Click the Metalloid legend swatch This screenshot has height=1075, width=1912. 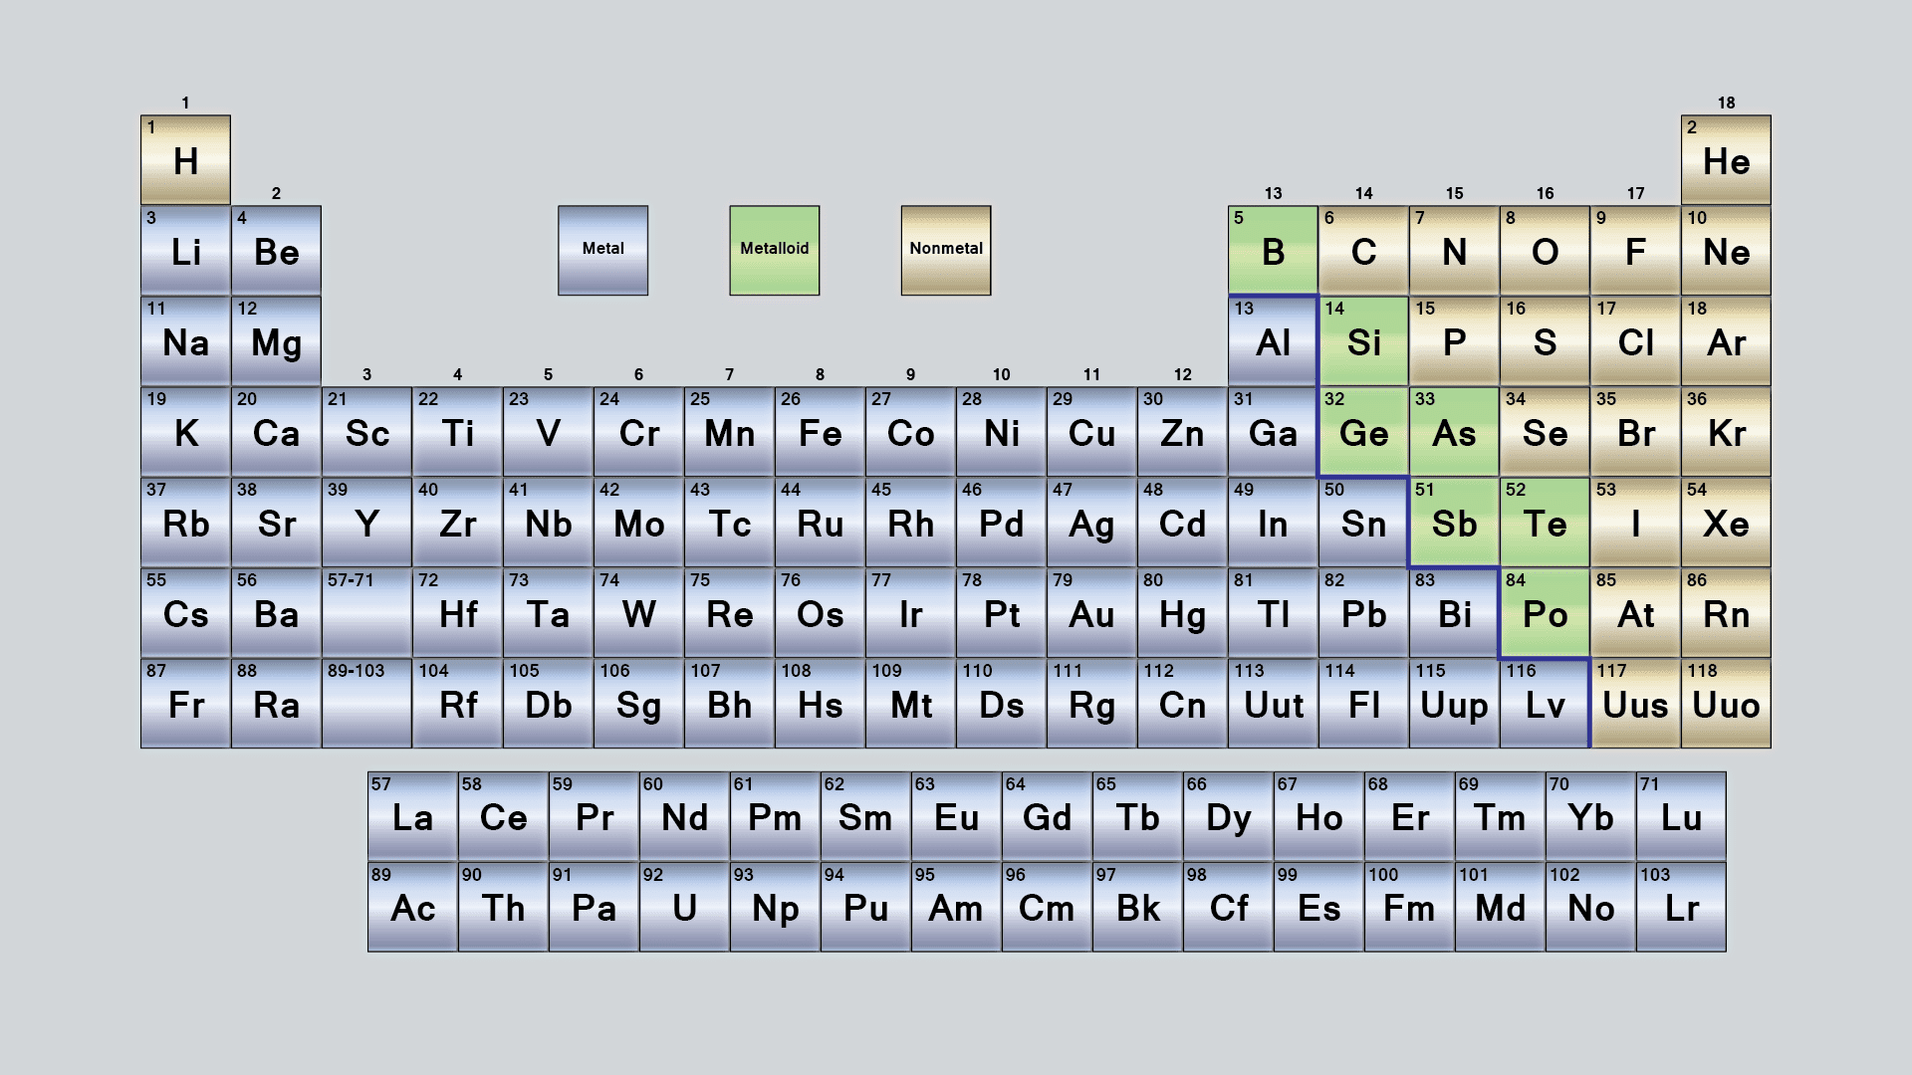click(774, 250)
